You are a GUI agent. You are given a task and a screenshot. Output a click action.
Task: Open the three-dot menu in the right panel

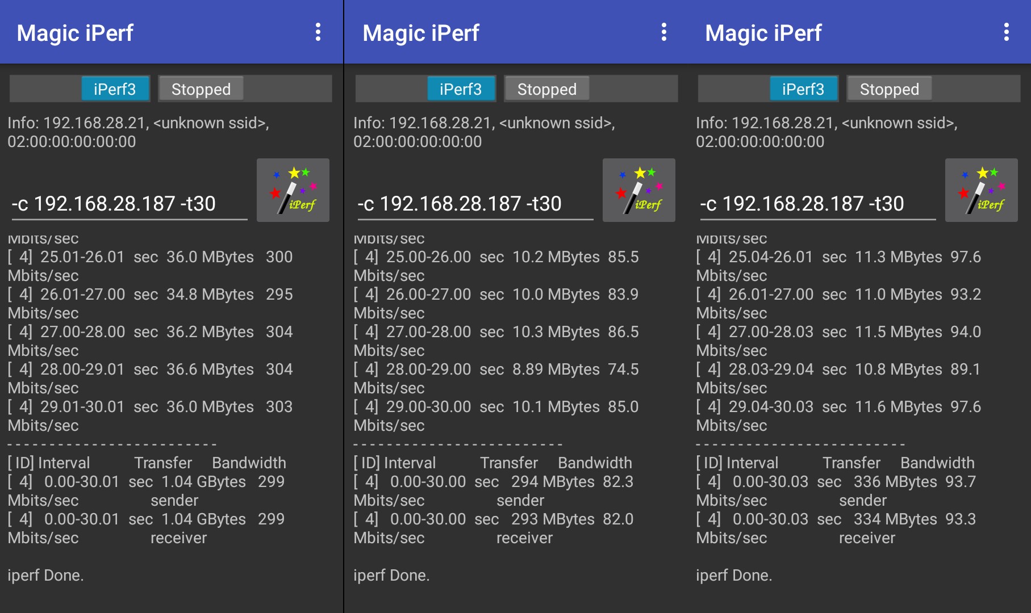[x=1006, y=32]
